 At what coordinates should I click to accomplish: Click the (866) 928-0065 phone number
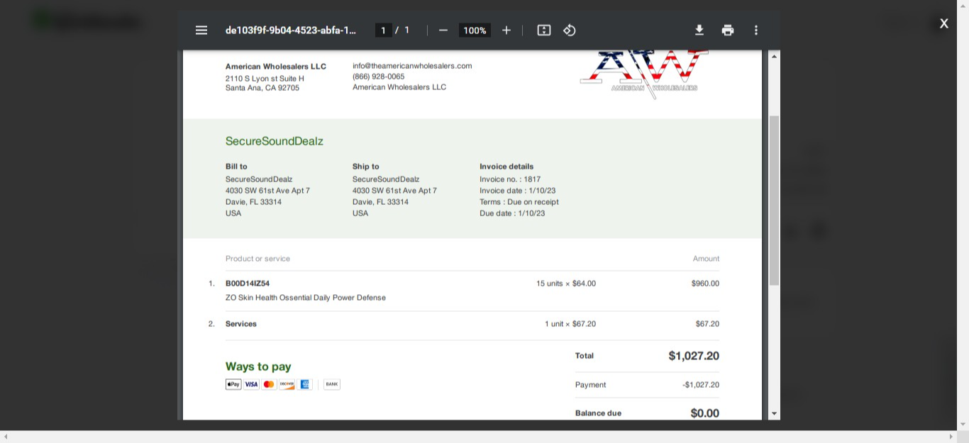tap(379, 77)
